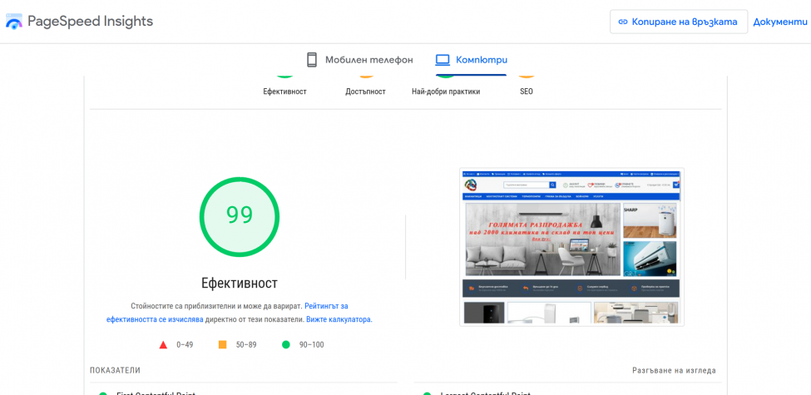Jump to Най-добри практики score category
This screenshot has height=395, width=811.
446,91
